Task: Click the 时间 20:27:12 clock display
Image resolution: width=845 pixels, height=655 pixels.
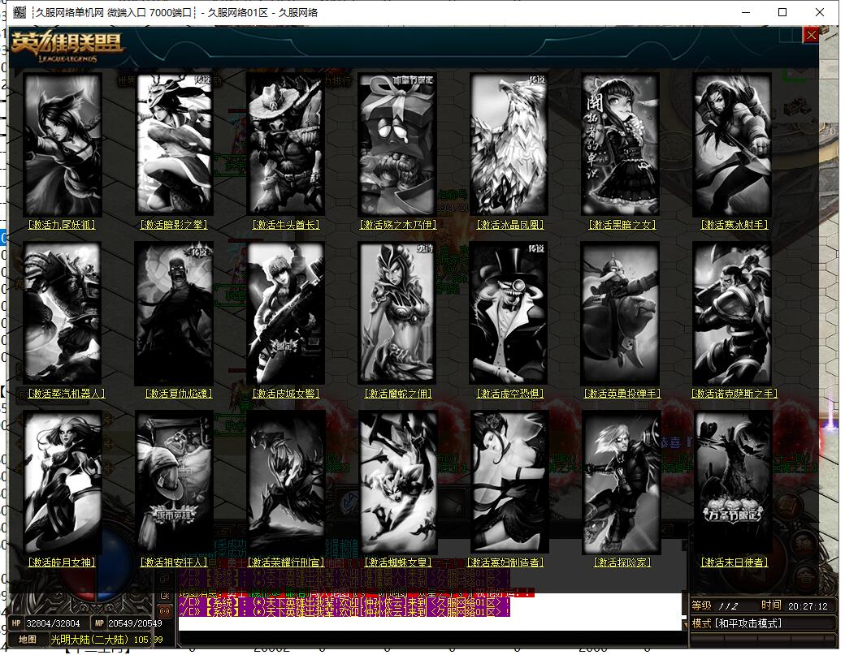Action: 795,606
